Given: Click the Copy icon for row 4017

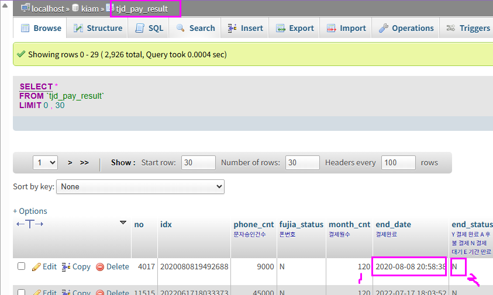Looking at the screenshot, I should tap(66, 267).
